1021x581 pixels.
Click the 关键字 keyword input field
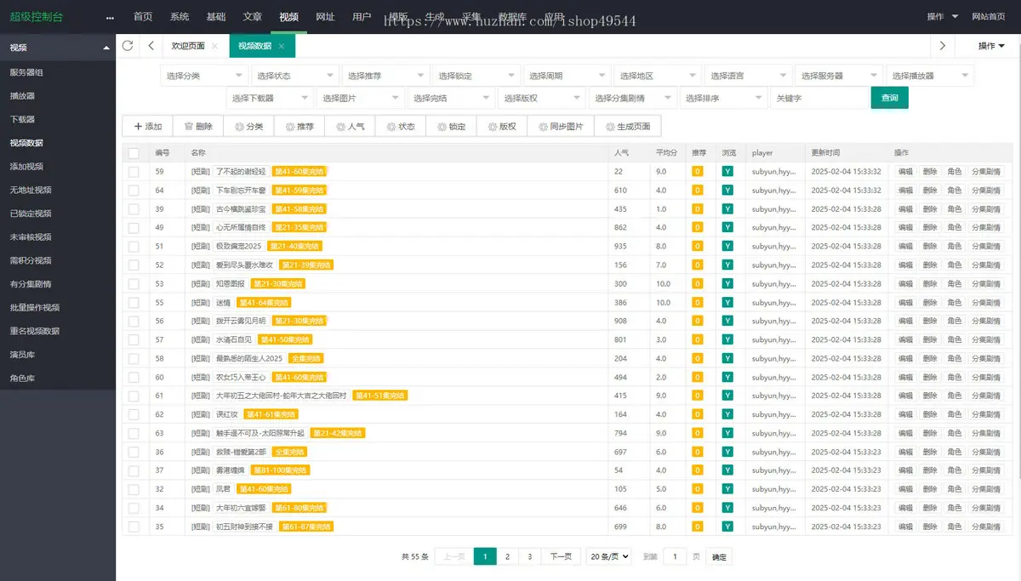click(x=819, y=98)
